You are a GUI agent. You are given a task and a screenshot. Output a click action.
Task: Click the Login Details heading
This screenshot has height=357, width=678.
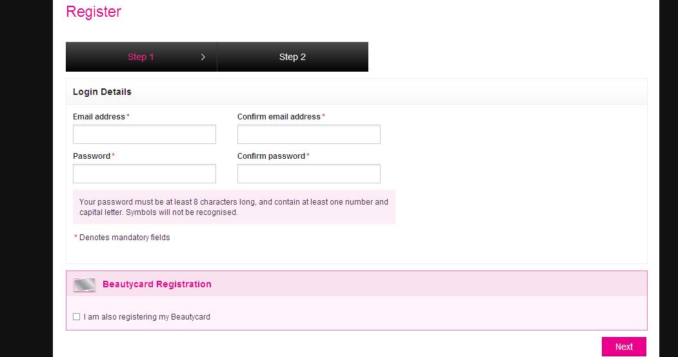(x=102, y=92)
